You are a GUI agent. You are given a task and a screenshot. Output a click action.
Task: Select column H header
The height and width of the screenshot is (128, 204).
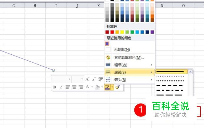click(35, 6)
